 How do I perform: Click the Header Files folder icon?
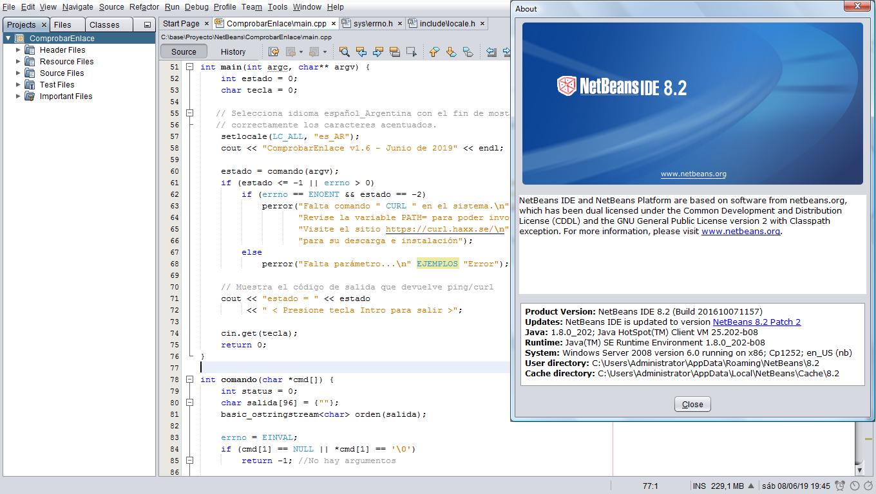coord(30,50)
